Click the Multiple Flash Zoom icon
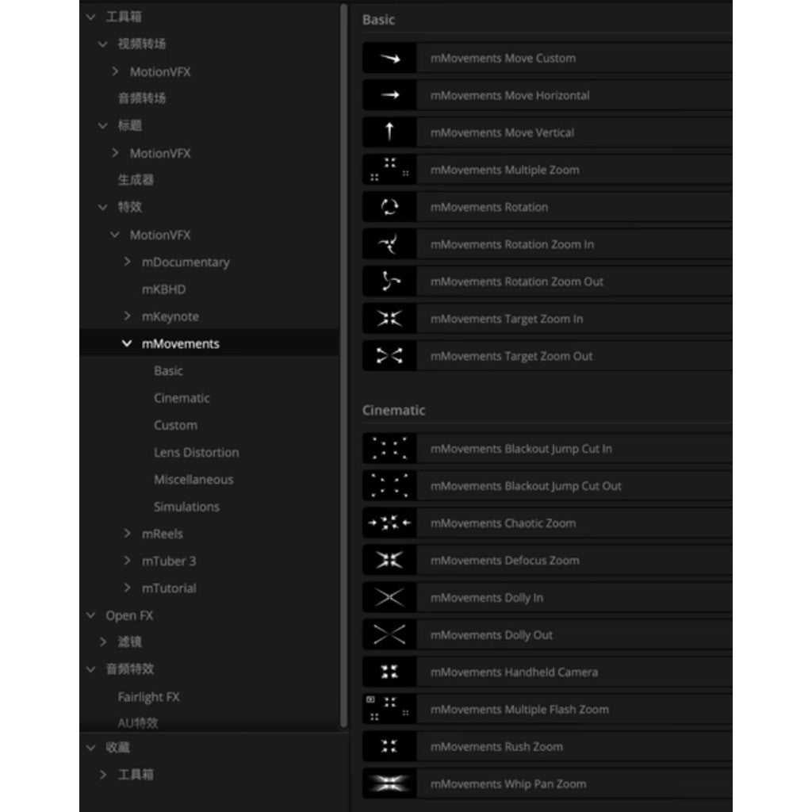 [389, 710]
